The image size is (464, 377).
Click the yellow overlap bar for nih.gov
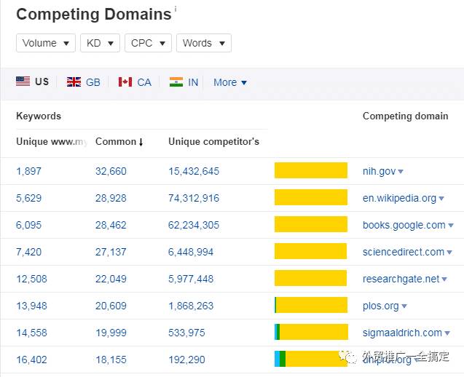pos(311,170)
